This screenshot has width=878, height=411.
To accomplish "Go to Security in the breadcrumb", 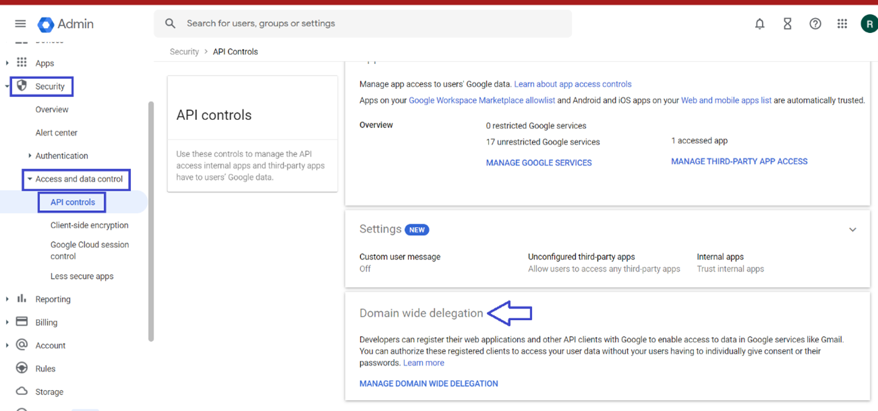I will (184, 52).
